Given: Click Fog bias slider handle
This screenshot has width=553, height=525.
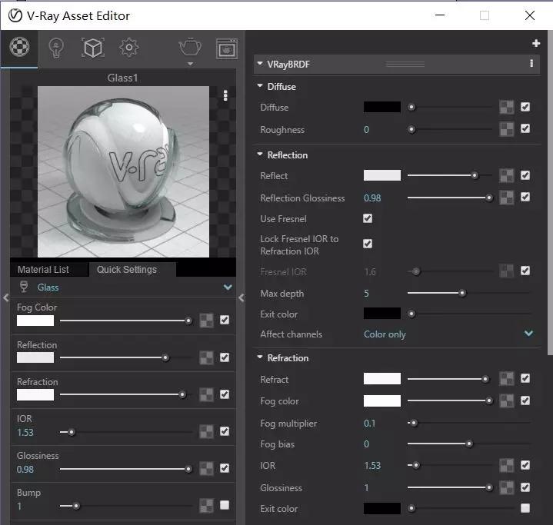Looking at the screenshot, I should tap(469, 444).
